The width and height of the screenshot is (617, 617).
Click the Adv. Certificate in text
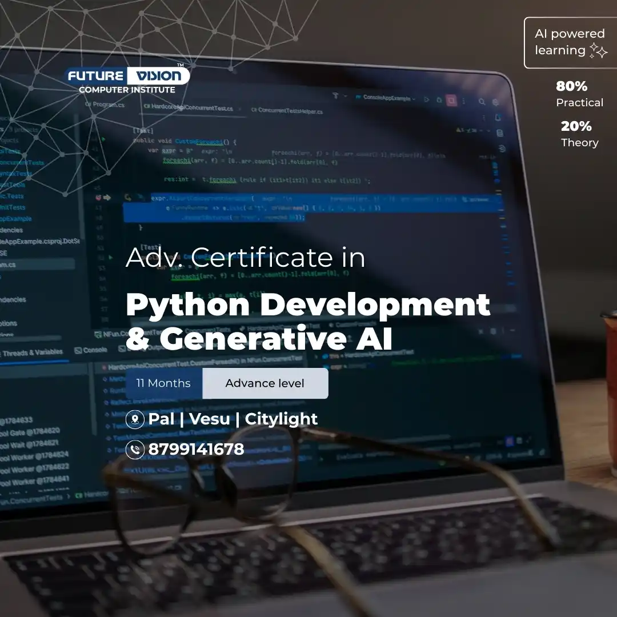245,257
